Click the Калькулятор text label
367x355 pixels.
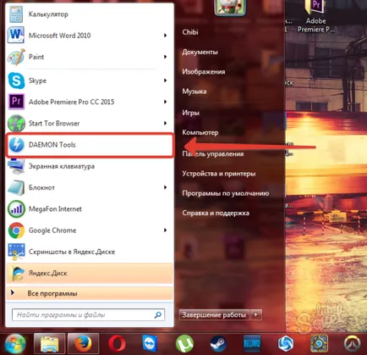click(48, 14)
